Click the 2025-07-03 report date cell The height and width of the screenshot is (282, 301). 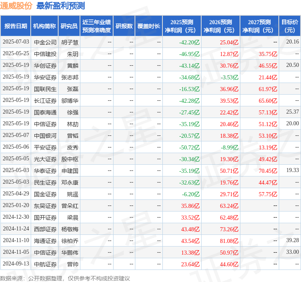pos(16,42)
